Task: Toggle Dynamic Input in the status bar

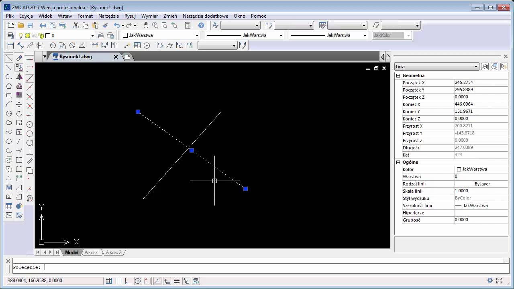Action: click(x=167, y=281)
